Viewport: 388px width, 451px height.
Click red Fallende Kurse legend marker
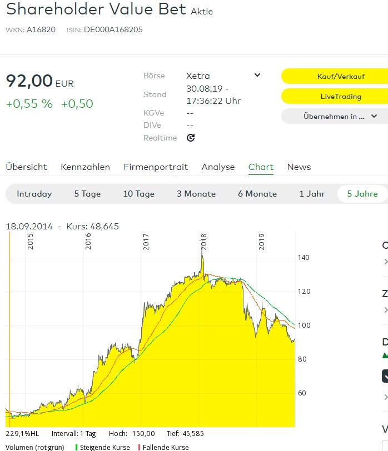(139, 447)
